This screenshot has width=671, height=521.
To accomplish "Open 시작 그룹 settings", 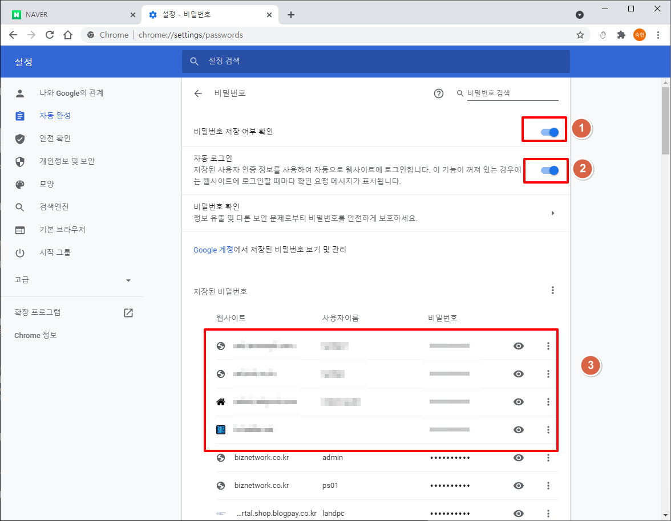I will click(55, 253).
